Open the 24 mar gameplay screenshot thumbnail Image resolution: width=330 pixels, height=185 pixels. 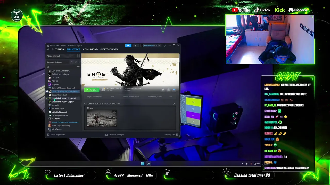coord(102,118)
